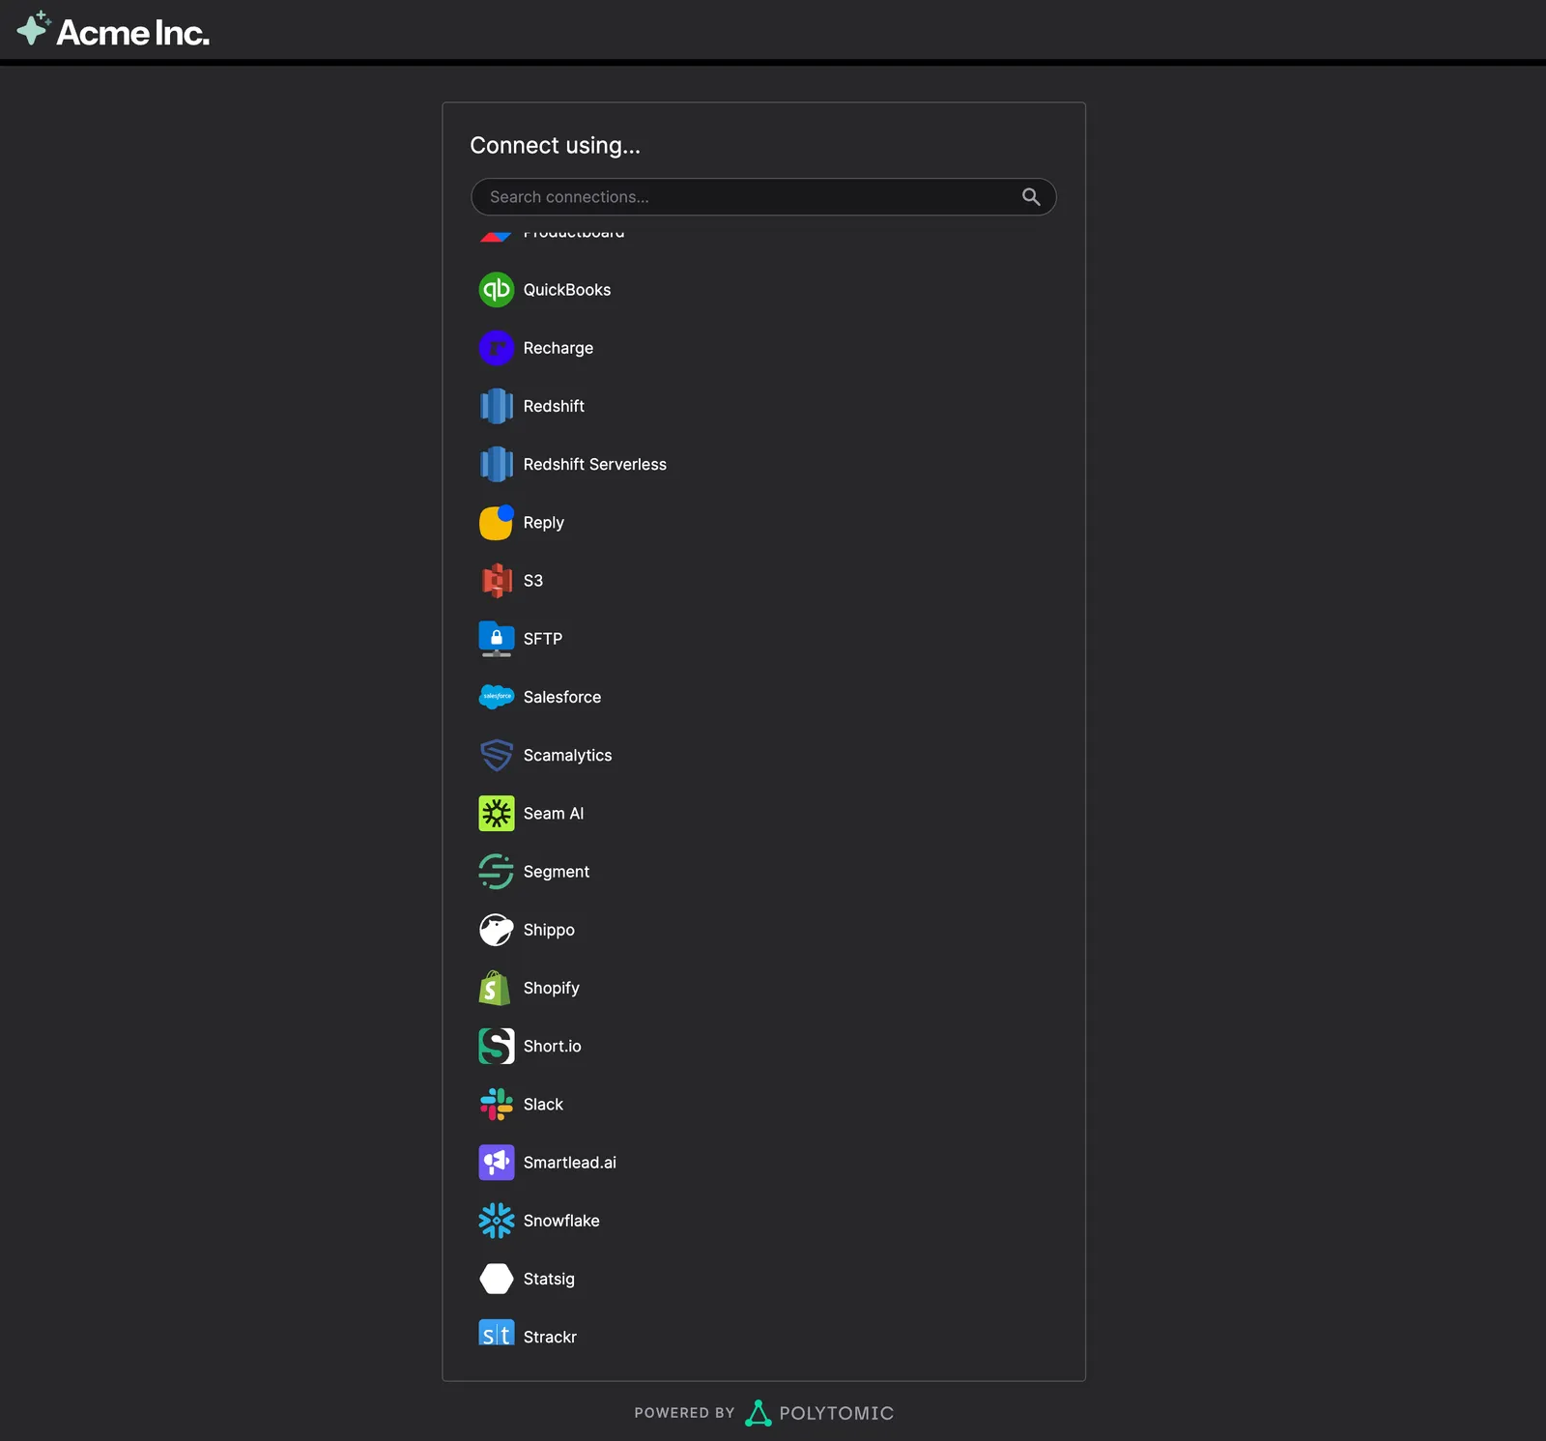The width and height of the screenshot is (1546, 1441).
Task: Click the search magnifier icon
Action: (x=1031, y=197)
